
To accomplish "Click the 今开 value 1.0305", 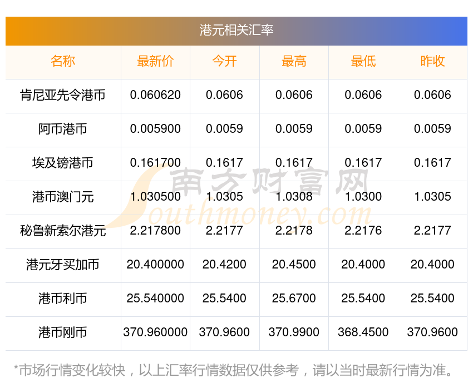I will coord(224,197).
